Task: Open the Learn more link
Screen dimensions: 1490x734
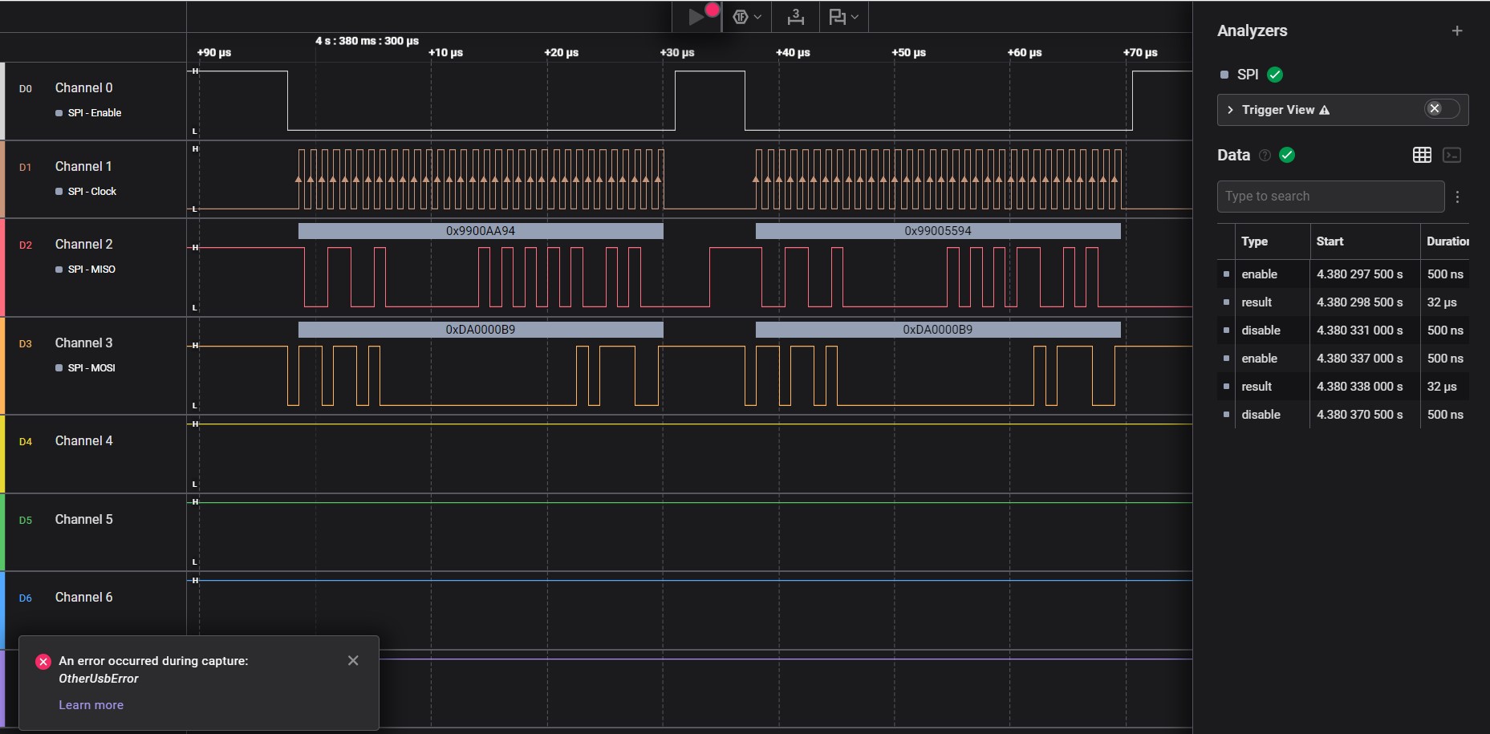Action: click(91, 705)
